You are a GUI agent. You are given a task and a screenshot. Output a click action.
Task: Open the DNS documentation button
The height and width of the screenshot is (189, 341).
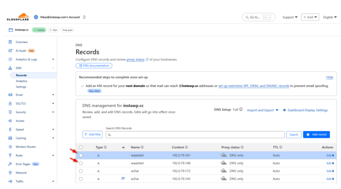[94, 65]
